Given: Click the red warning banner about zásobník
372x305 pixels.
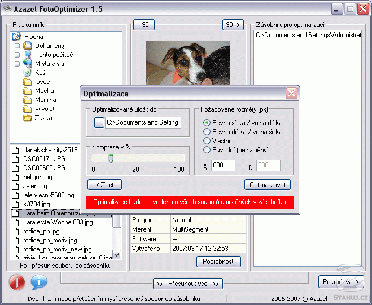Looking at the screenshot, I should pos(190,202).
